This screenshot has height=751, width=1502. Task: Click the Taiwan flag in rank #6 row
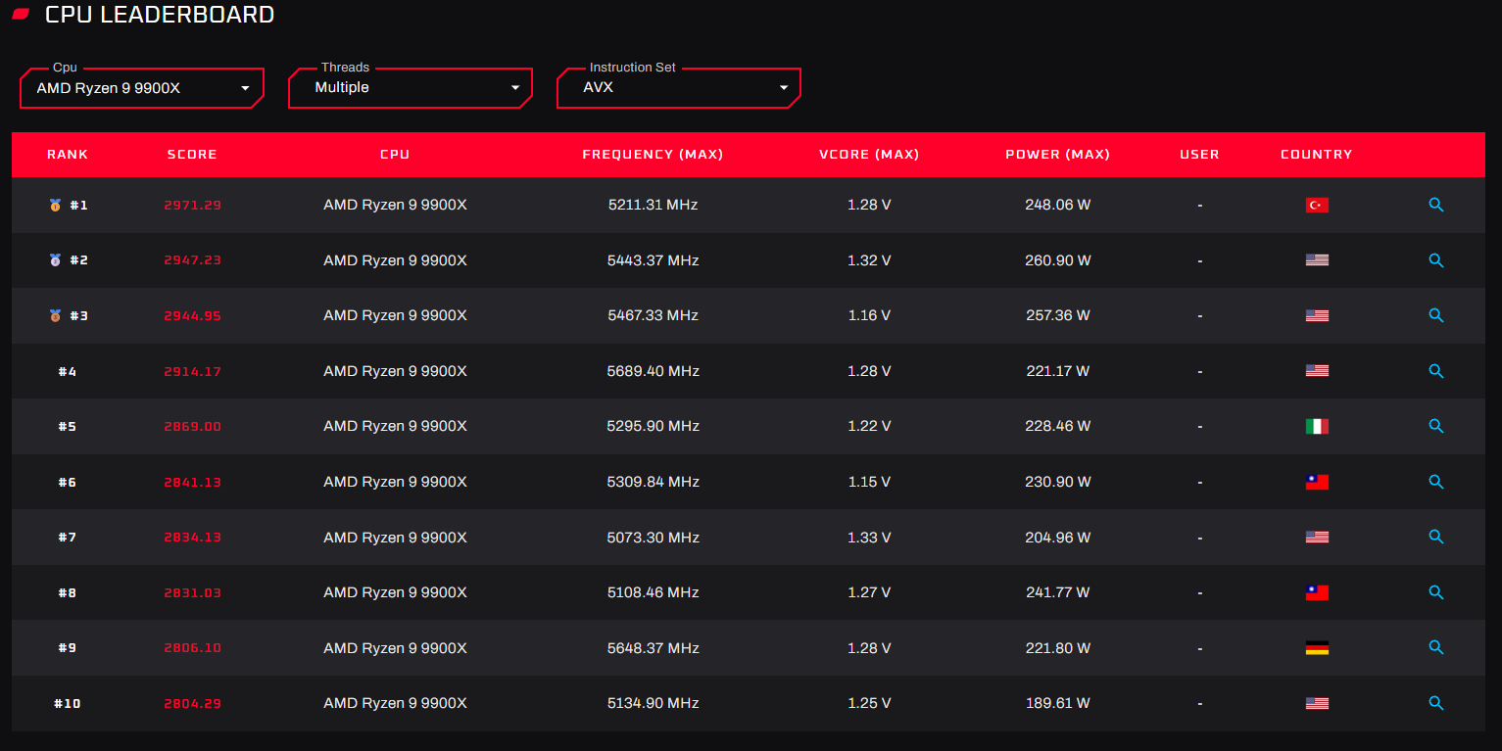(x=1317, y=482)
